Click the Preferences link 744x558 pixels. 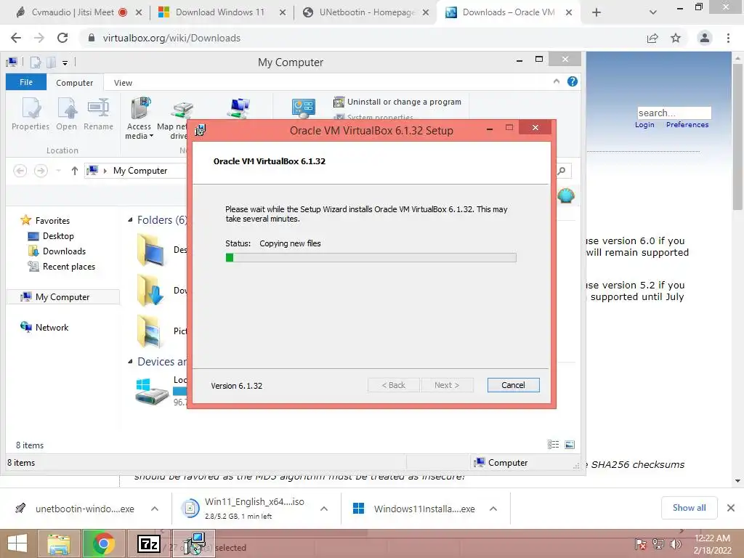pos(687,125)
